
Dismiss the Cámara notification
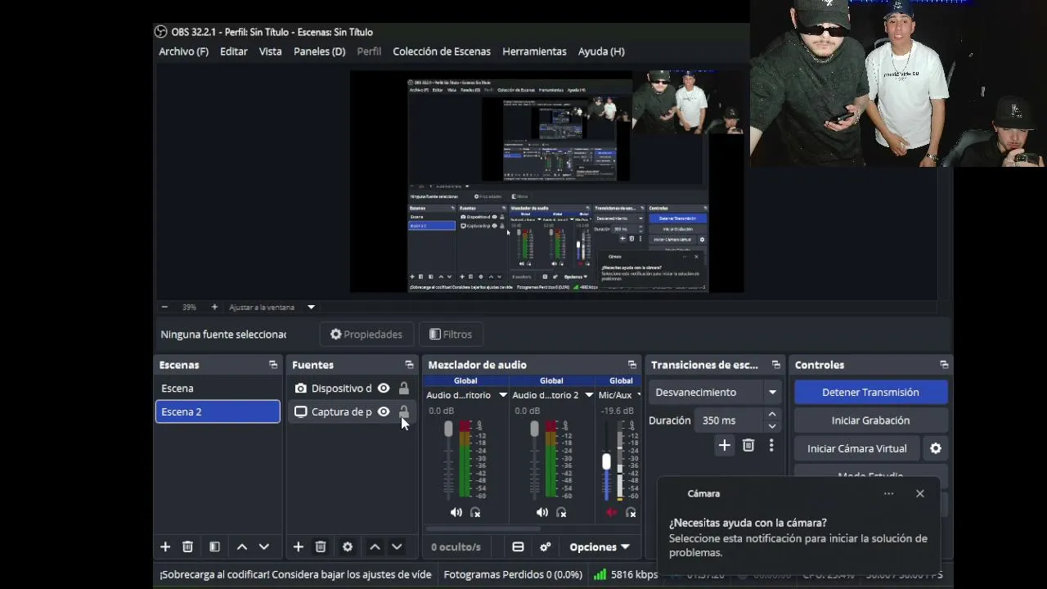[x=920, y=493]
